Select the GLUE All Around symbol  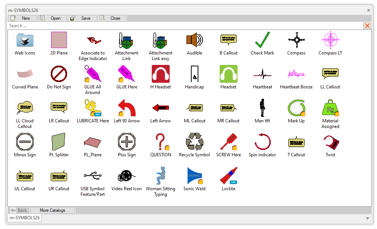92,74
